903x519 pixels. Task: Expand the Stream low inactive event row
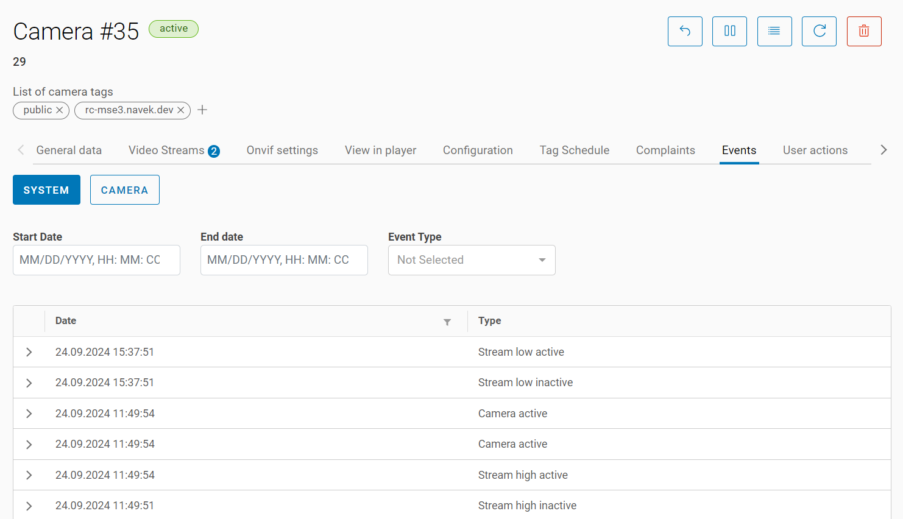pyautogui.click(x=29, y=383)
